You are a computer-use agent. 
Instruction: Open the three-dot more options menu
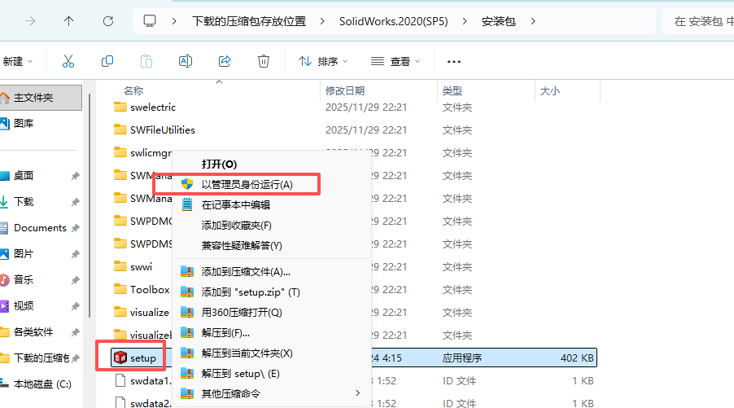[x=454, y=61]
